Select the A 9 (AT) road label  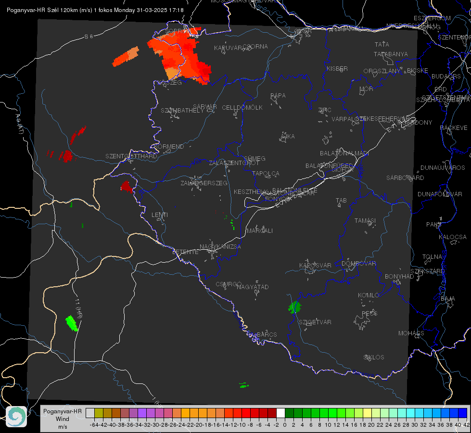(19, 124)
